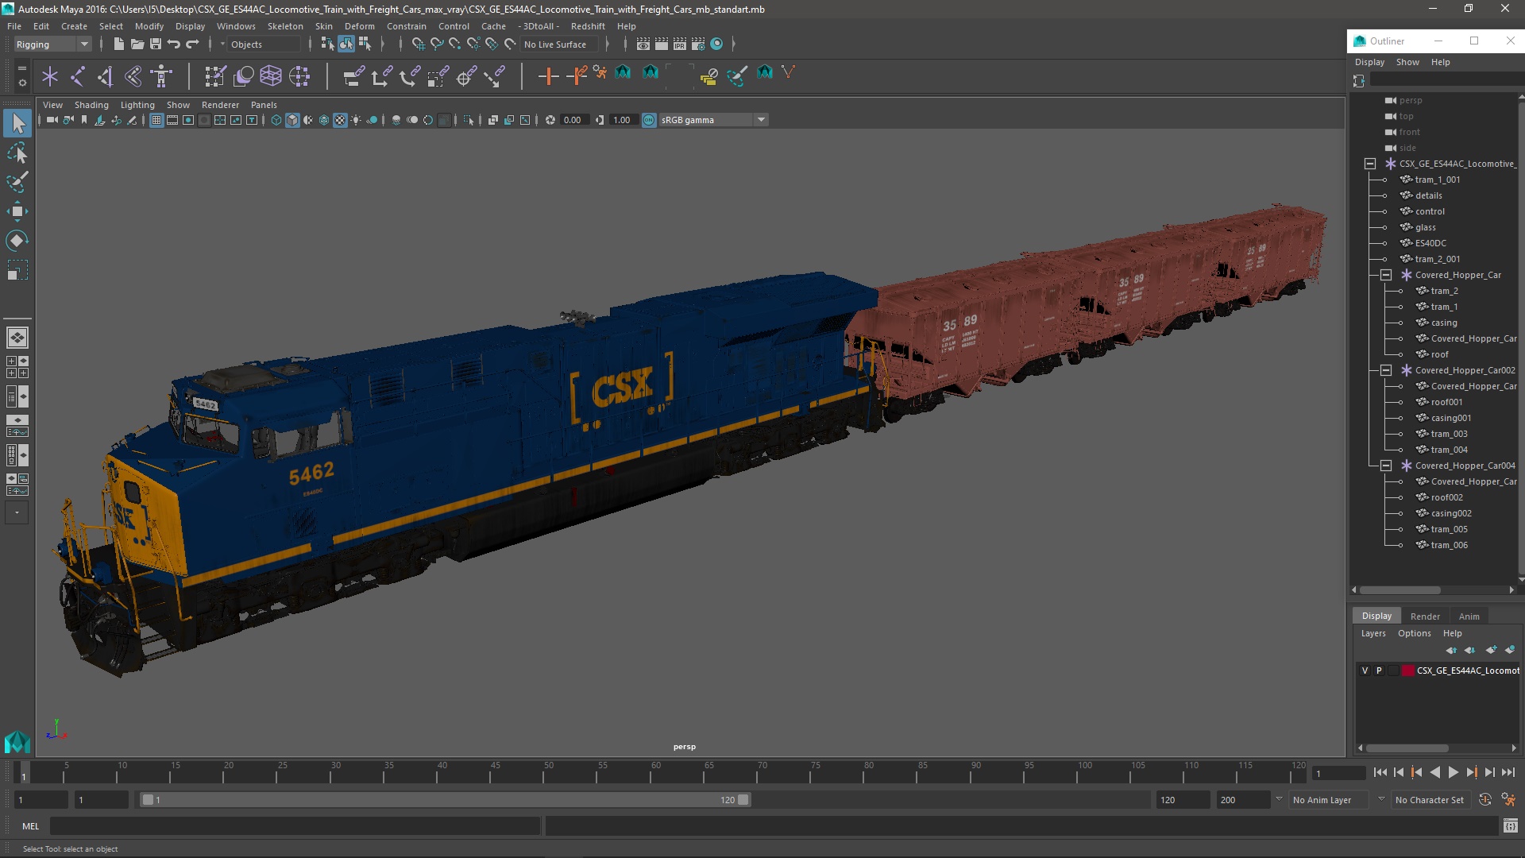Click the New Scene icon
1525x858 pixels.
118,44
